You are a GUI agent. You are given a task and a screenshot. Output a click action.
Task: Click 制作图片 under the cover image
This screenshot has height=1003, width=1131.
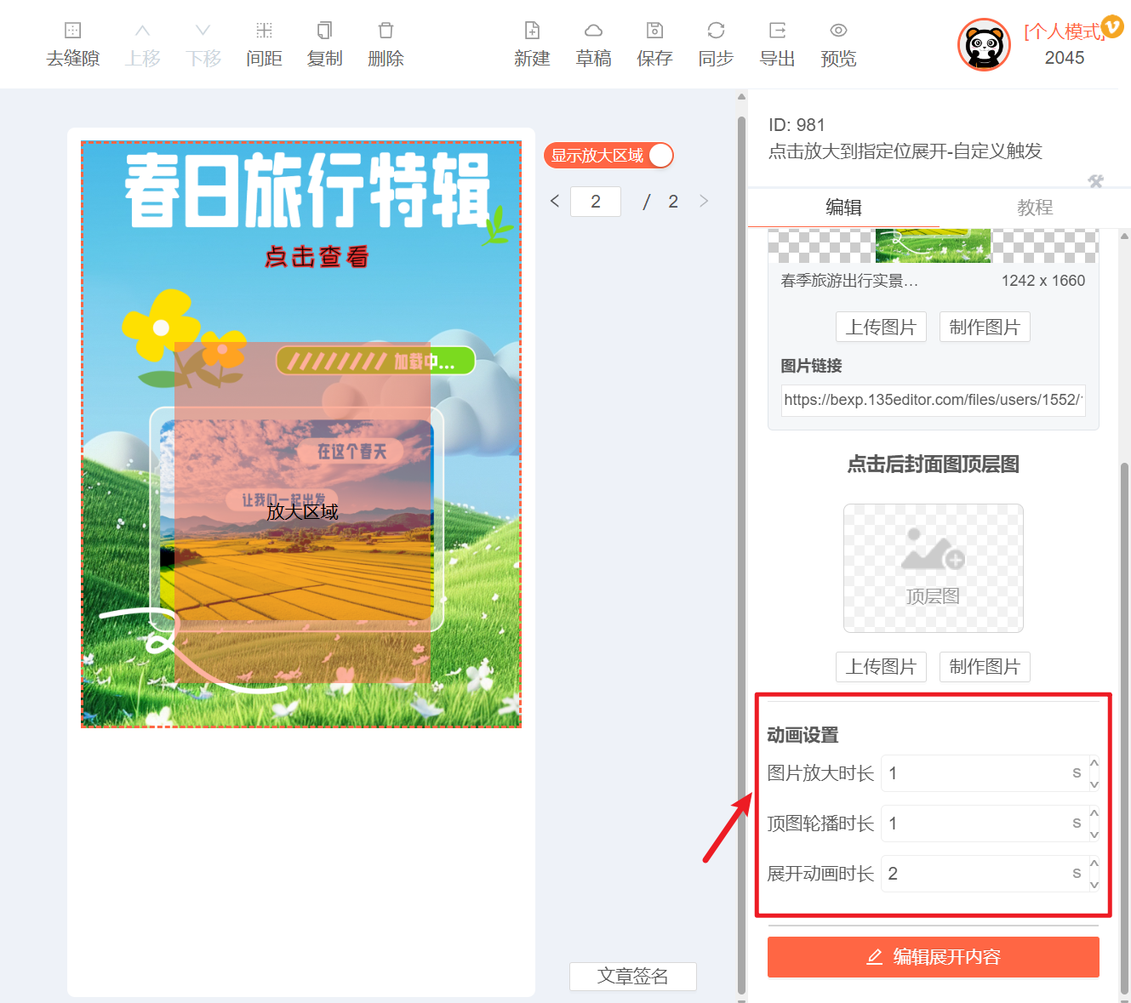985,327
